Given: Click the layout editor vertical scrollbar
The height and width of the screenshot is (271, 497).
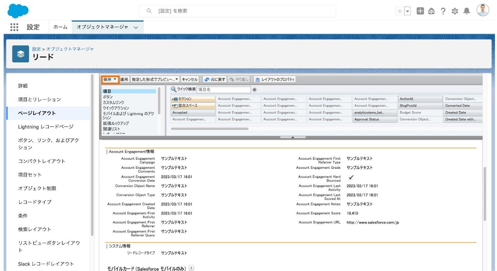Looking at the screenshot, I should pyautogui.click(x=485, y=194).
